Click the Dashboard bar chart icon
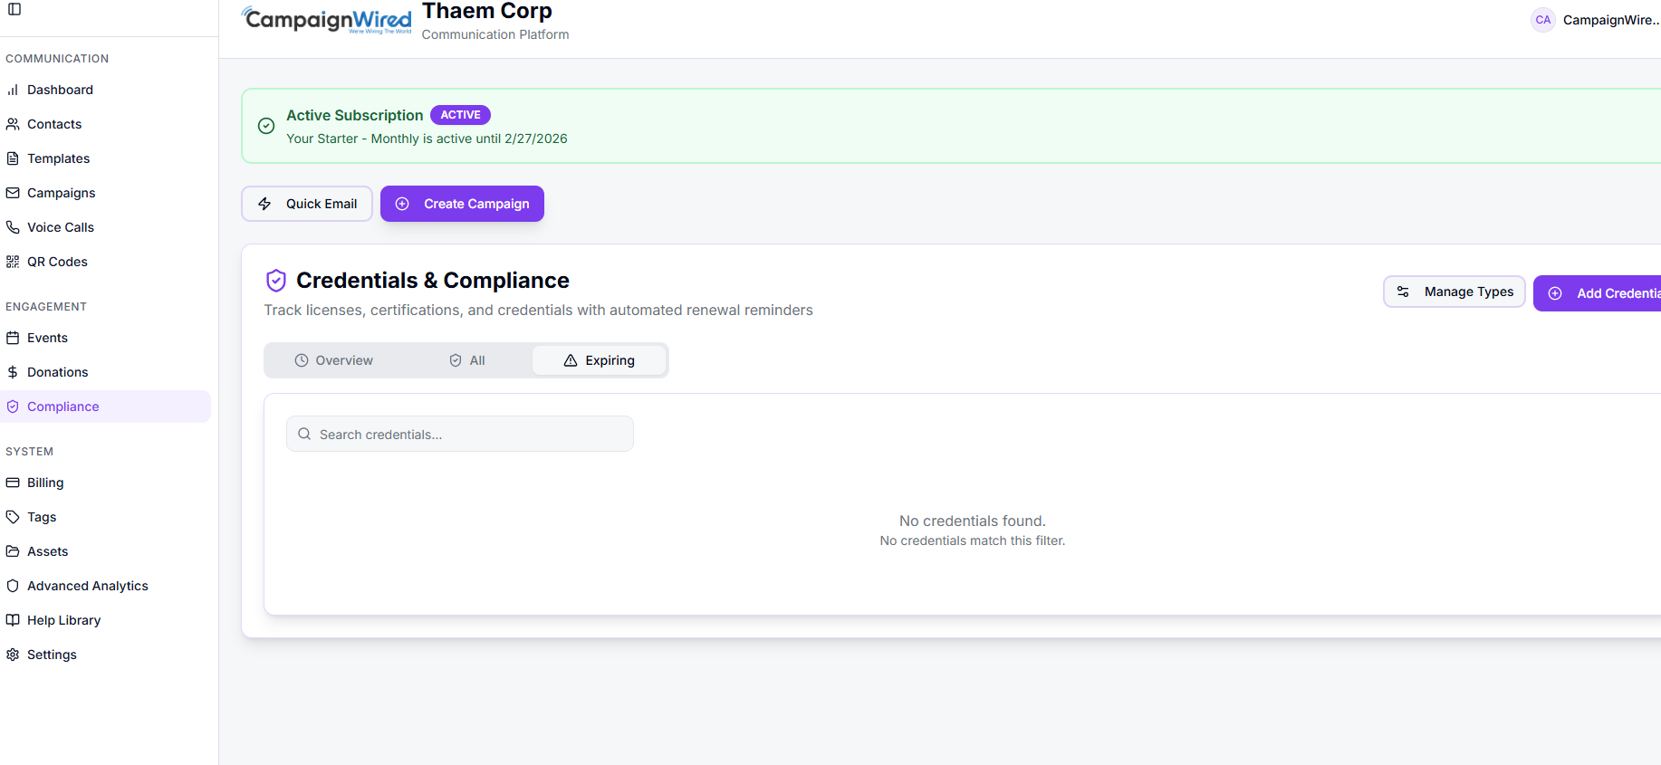This screenshot has width=1661, height=765. 13,90
